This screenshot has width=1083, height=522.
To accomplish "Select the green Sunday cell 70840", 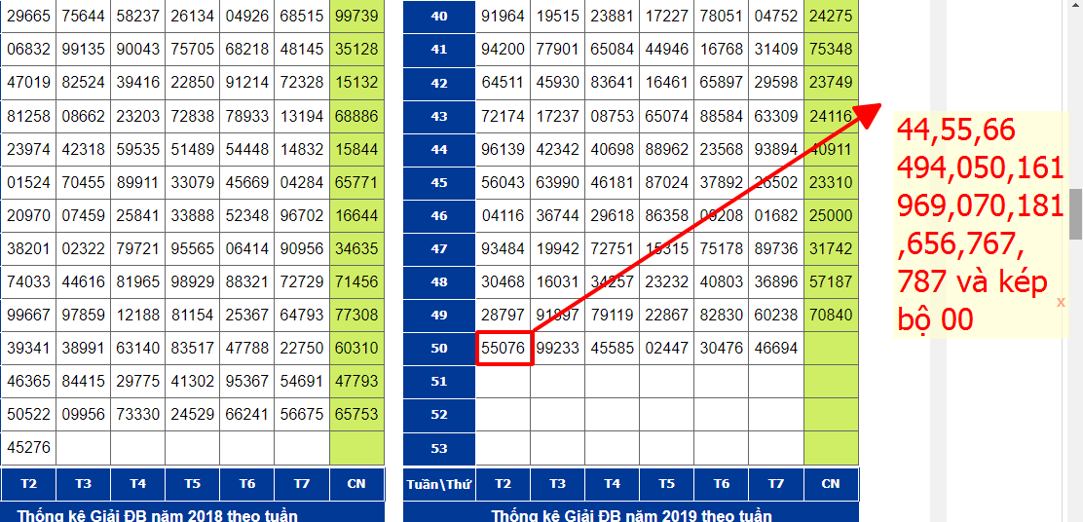I will point(831,315).
